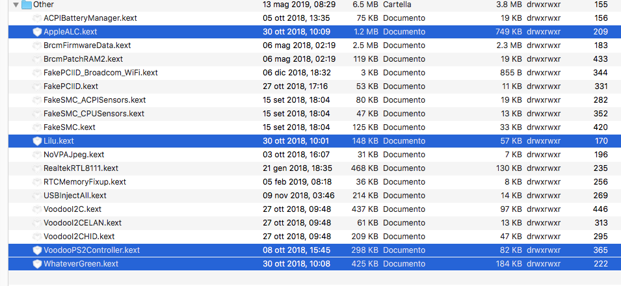Click the FakeSMC.kext file icon
621x286 pixels.
click(x=37, y=127)
